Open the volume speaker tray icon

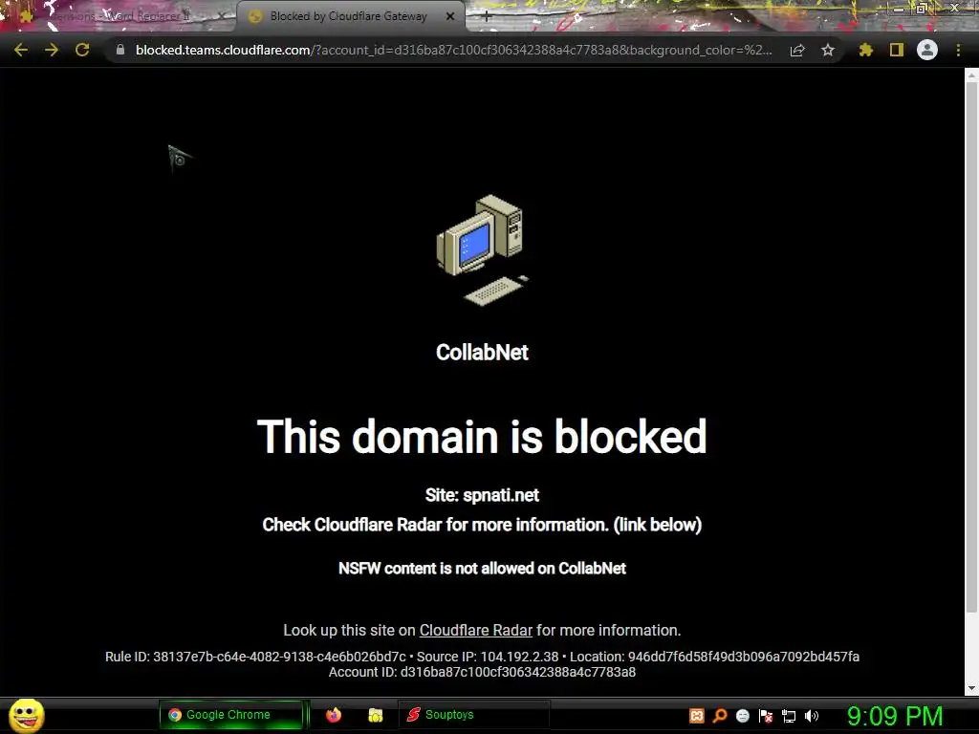click(x=812, y=716)
